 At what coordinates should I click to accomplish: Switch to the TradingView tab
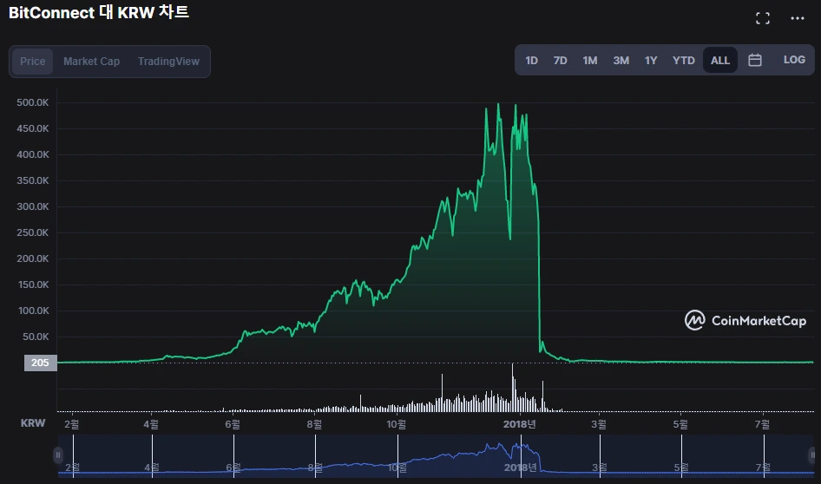pyautogui.click(x=168, y=62)
